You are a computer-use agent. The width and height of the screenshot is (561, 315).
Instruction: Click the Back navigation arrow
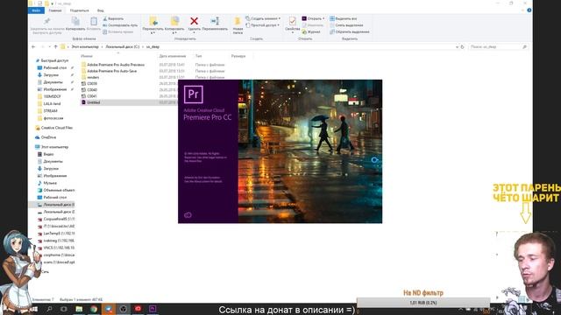[33, 46]
